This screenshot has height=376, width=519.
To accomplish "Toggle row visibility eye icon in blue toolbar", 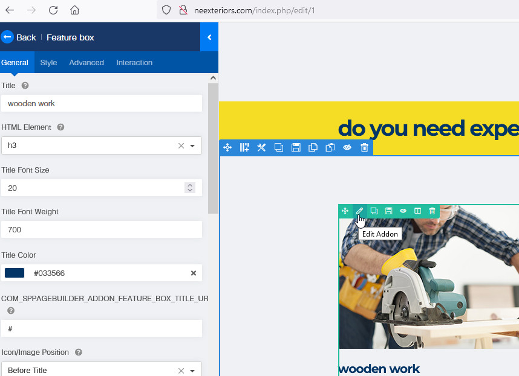I will pyautogui.click(x=347, y=148).
